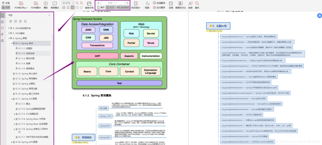
Task: Select the Hand tool (手型)
Action: (6, 3)
